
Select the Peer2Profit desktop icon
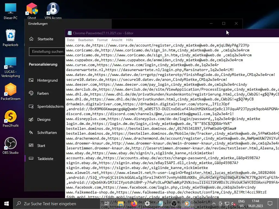click(x=11, y=119)
